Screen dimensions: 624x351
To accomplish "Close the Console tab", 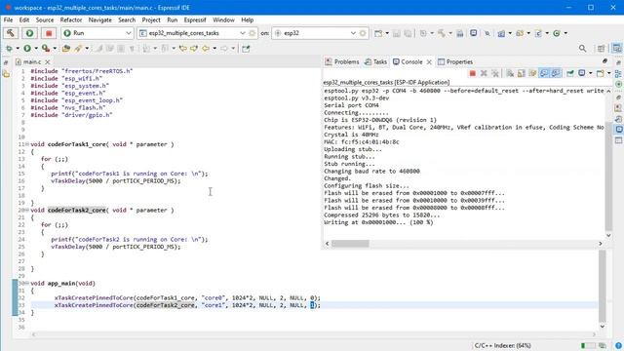I will tap(429, 62).
